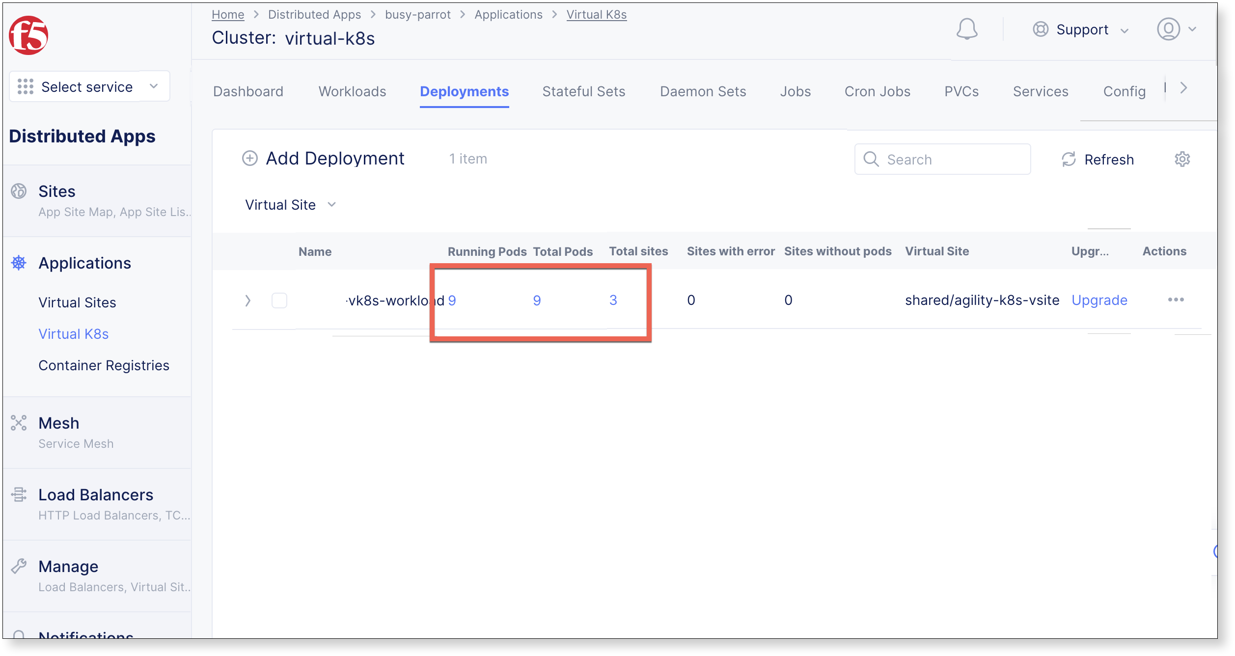
Task: Open Container Registries in sidebar
Action: [104, 365]
